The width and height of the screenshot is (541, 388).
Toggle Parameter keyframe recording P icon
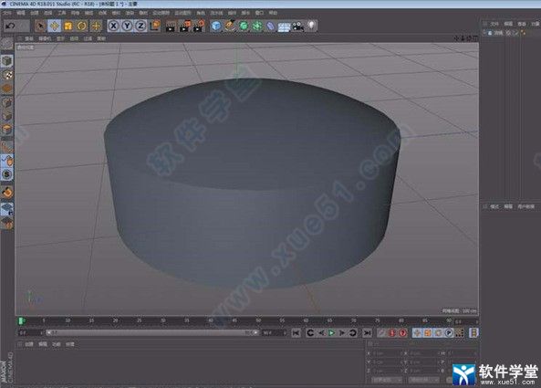coord(449,333)
